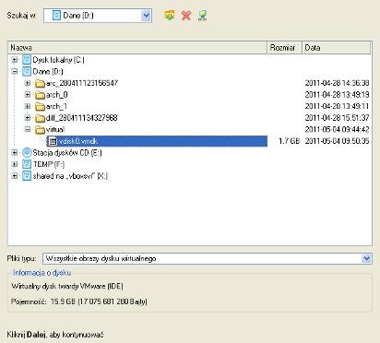Sort by the Data column header

tap(337, 48)
